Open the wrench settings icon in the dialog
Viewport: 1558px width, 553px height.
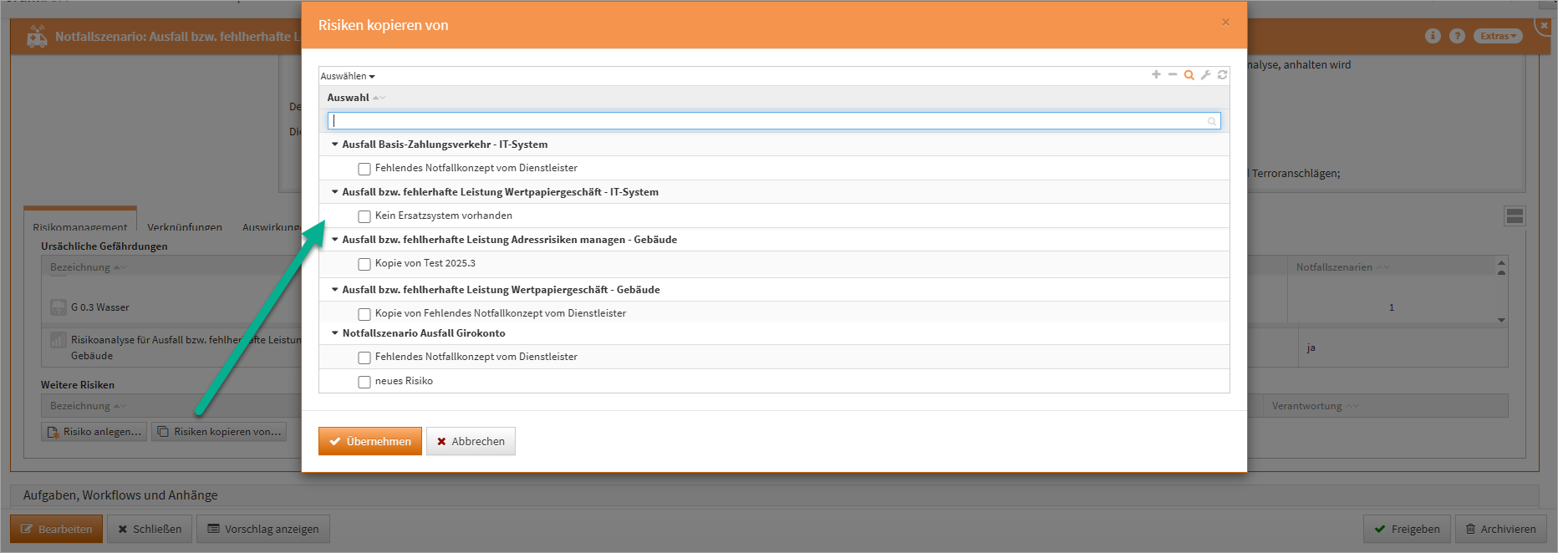pos(1205,75)
